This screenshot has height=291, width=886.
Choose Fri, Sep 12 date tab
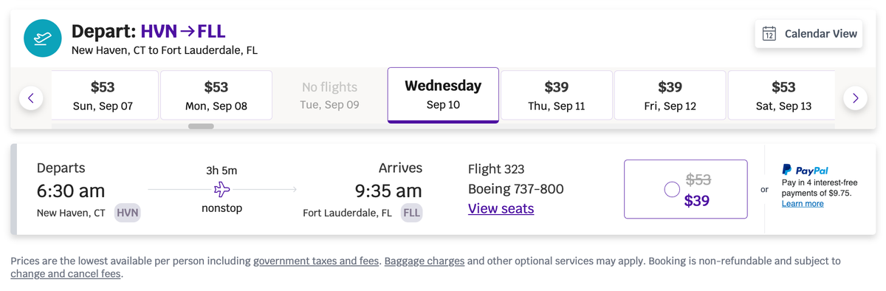pyautogui.click(x=670, y=95)
